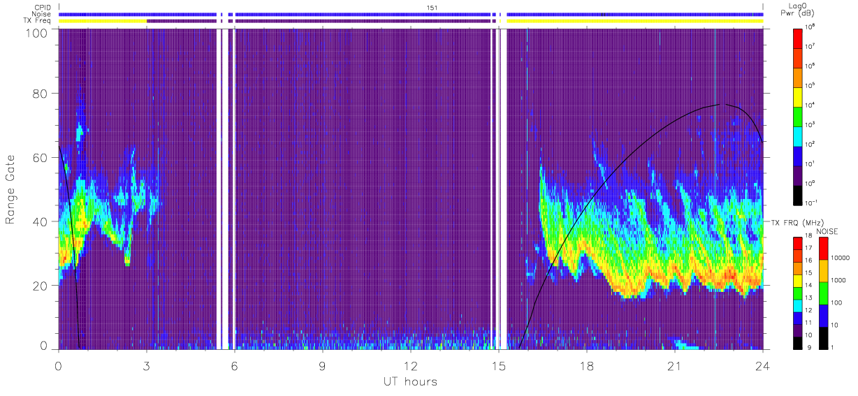Click x-axis tick label '24'
This screenshot has height=396, width=858.
tap(762, 365)
